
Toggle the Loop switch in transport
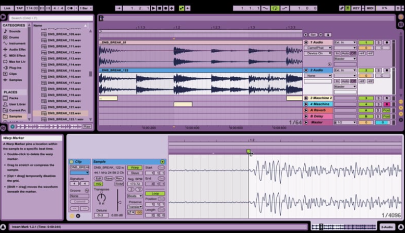pyautogui.click(x=275, y=8)
